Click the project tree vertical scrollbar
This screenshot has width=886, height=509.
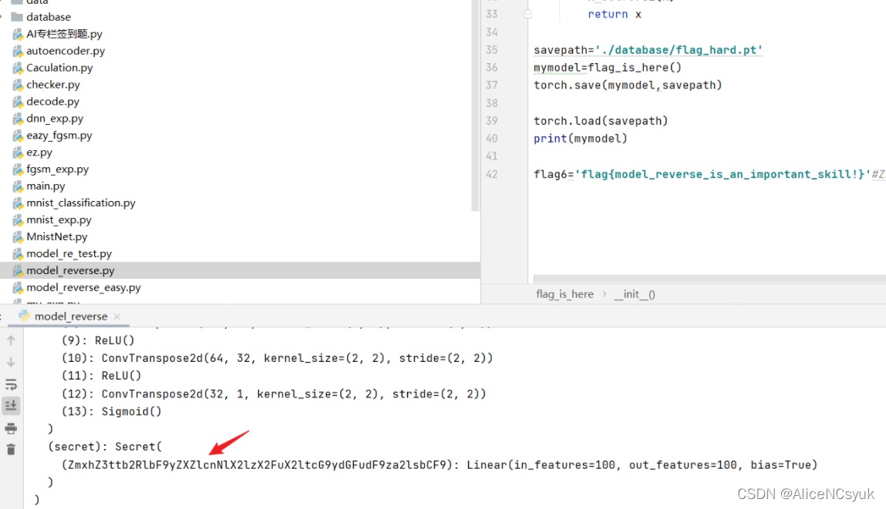pos(475,105)
